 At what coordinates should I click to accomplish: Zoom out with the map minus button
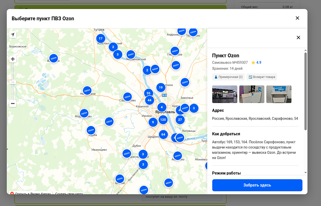point(13,103)
